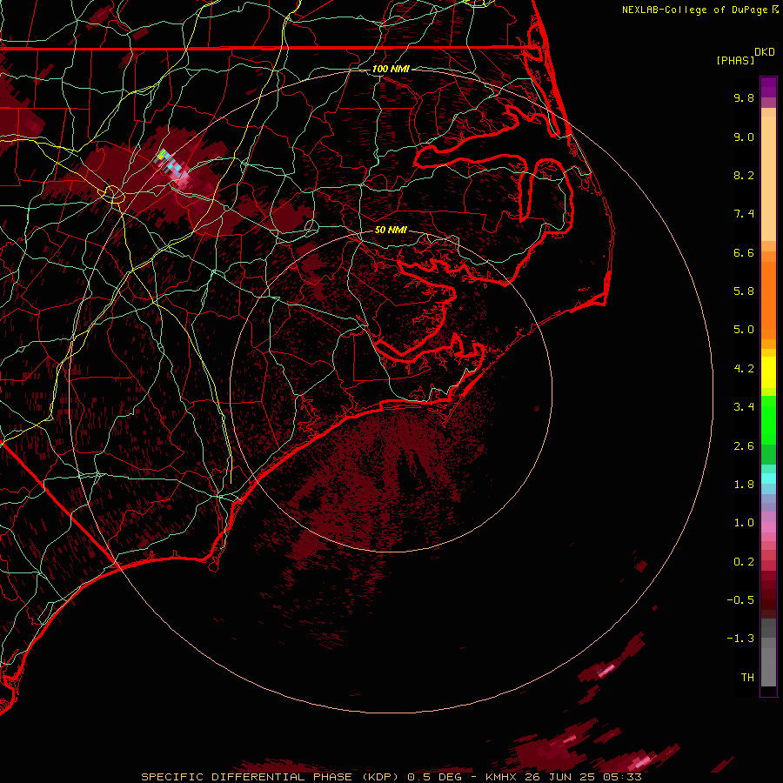Click the 7.4 value on the color scale
The image size is (783, 783).
tap(744, 214)
